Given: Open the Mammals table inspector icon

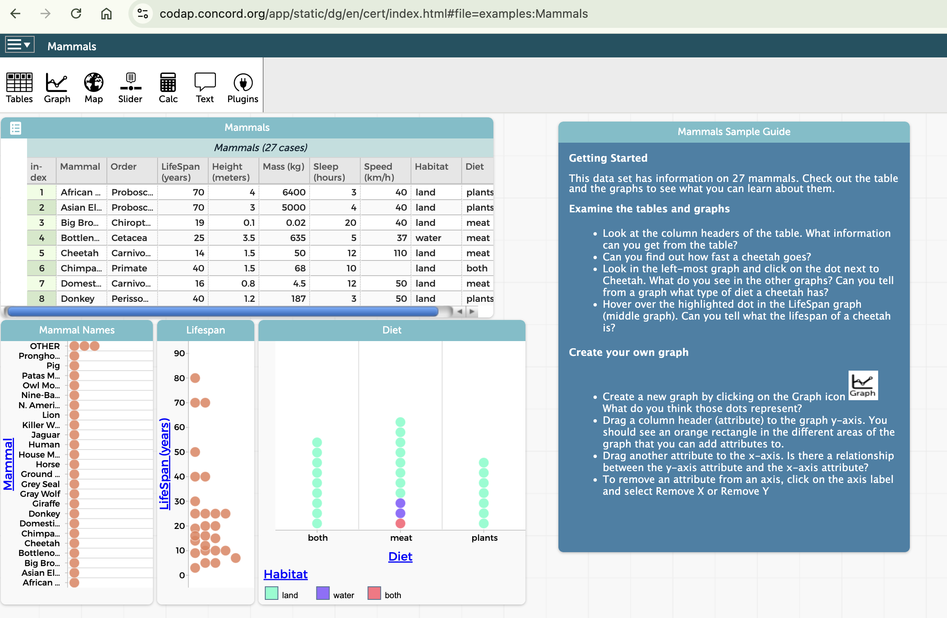Looking at the screenshot, I should (16, 128).
